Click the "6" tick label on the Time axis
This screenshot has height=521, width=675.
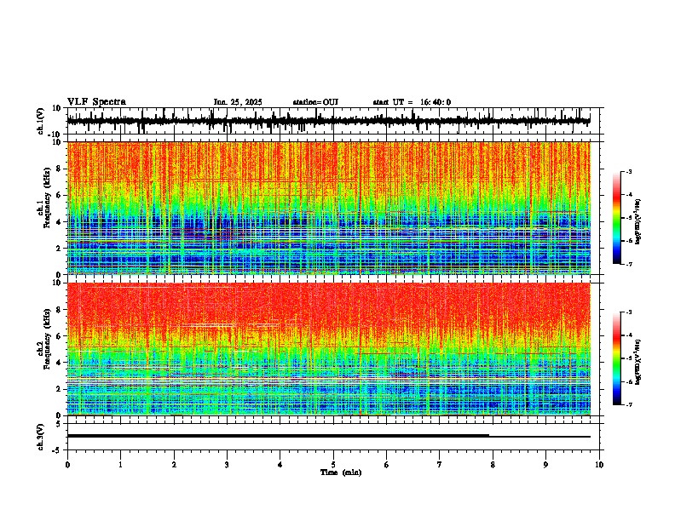pyautogui.click(x=387, y=465)
